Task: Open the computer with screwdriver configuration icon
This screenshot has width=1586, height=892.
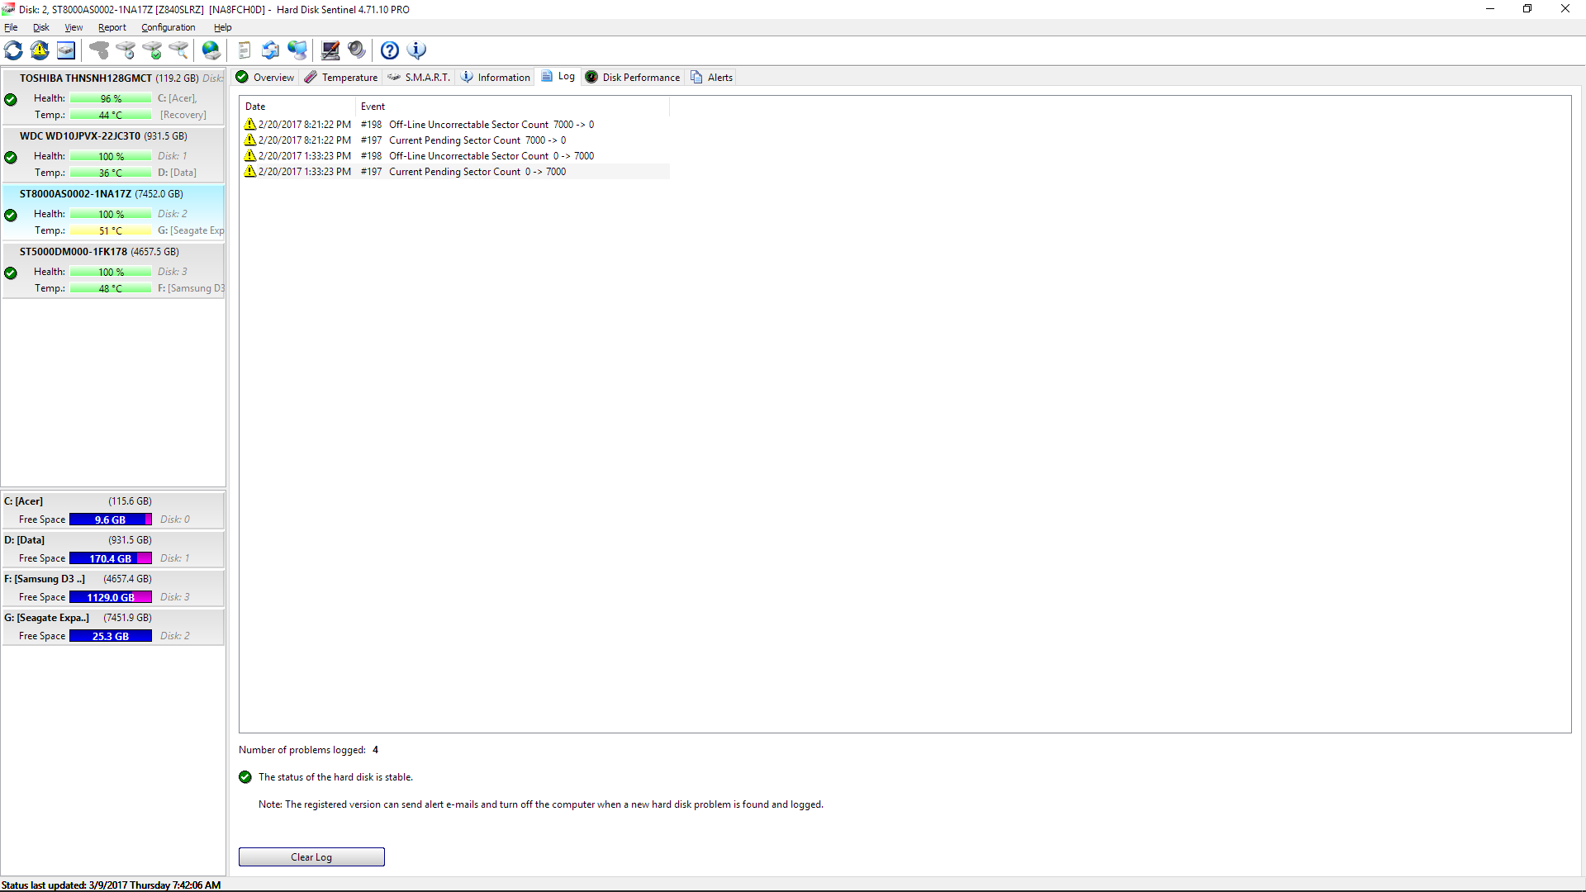Action: coord(330,50)
